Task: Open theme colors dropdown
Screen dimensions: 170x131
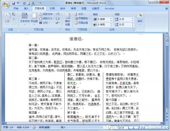Action: [x=14, y=14]
